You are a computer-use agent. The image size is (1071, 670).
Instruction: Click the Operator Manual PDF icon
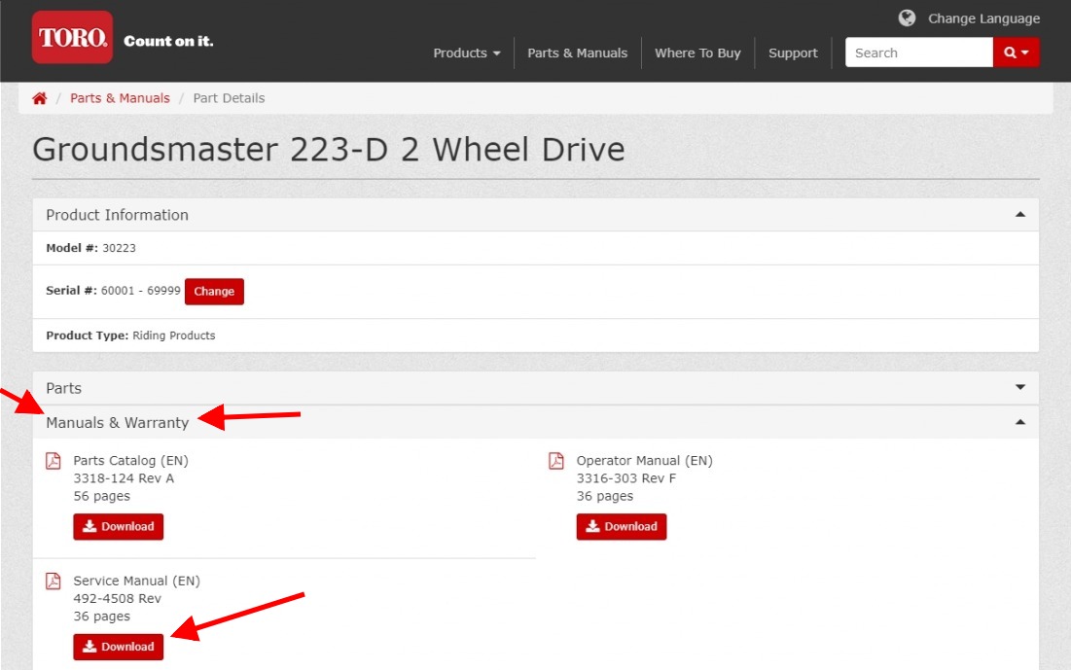tap(556, 461)
